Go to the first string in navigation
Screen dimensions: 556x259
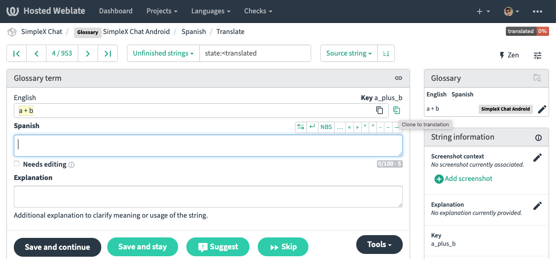click(17, 53)
